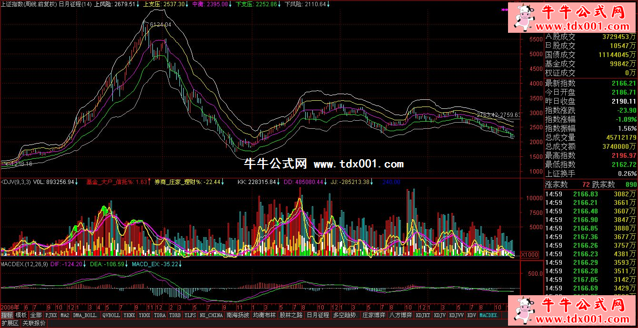Choose the 日月征程 indicator tab
Screen dimensions: 638x328
[x=318, y=315]
